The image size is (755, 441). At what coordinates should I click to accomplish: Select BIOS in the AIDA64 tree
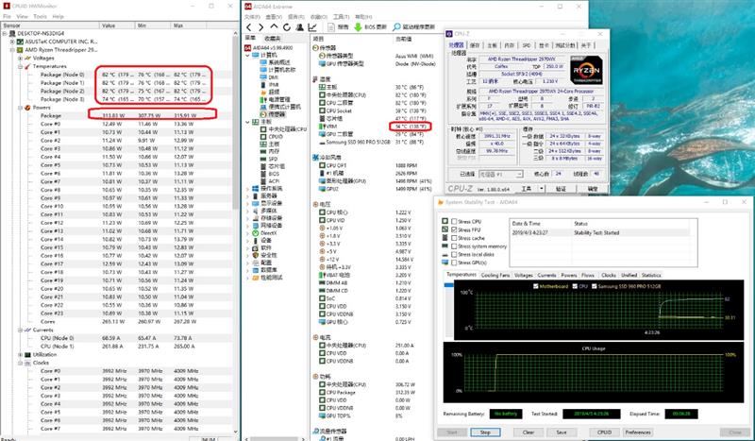click(x=274, y=174)
